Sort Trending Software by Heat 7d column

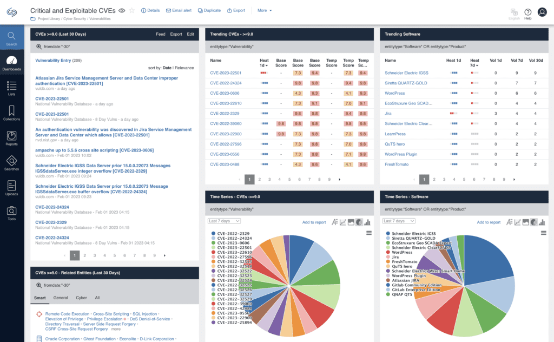(x=474, y=63)
